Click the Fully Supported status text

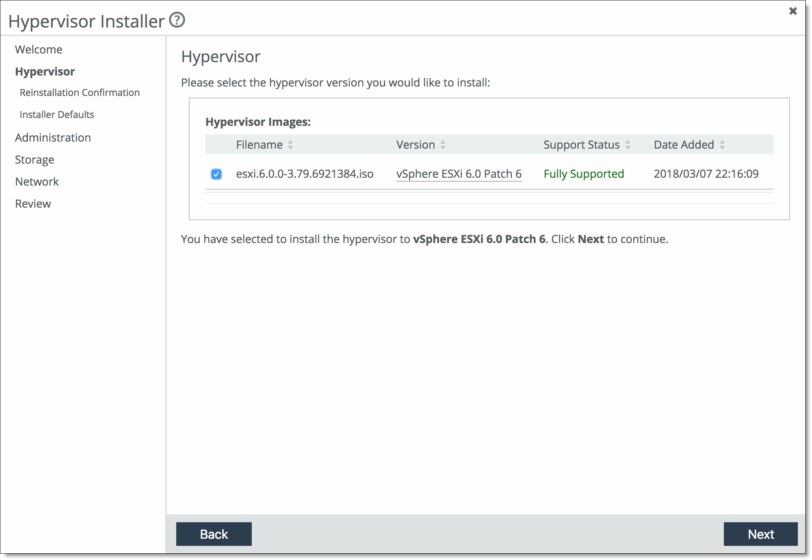584,174
